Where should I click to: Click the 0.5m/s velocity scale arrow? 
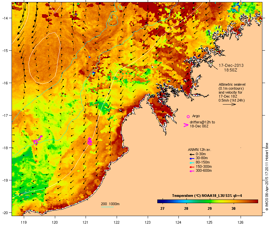pos(229,104)
